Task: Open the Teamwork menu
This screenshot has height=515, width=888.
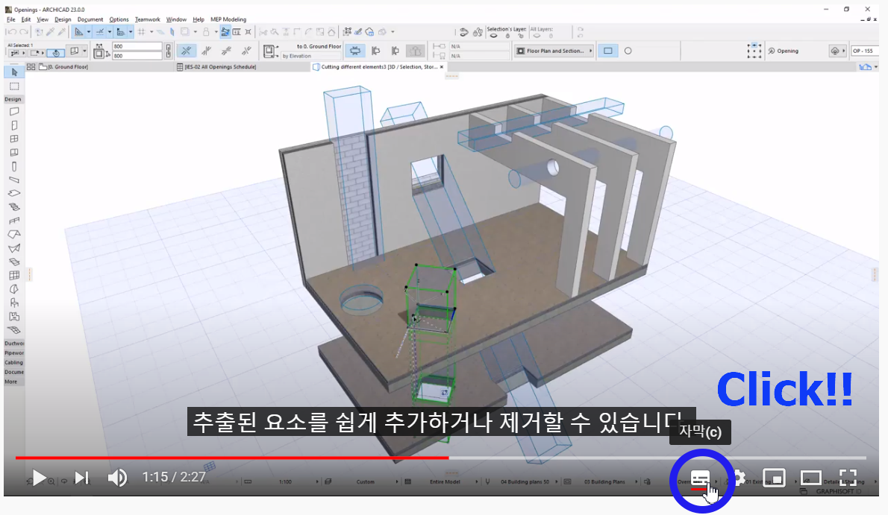Action: tap(147, 19)
